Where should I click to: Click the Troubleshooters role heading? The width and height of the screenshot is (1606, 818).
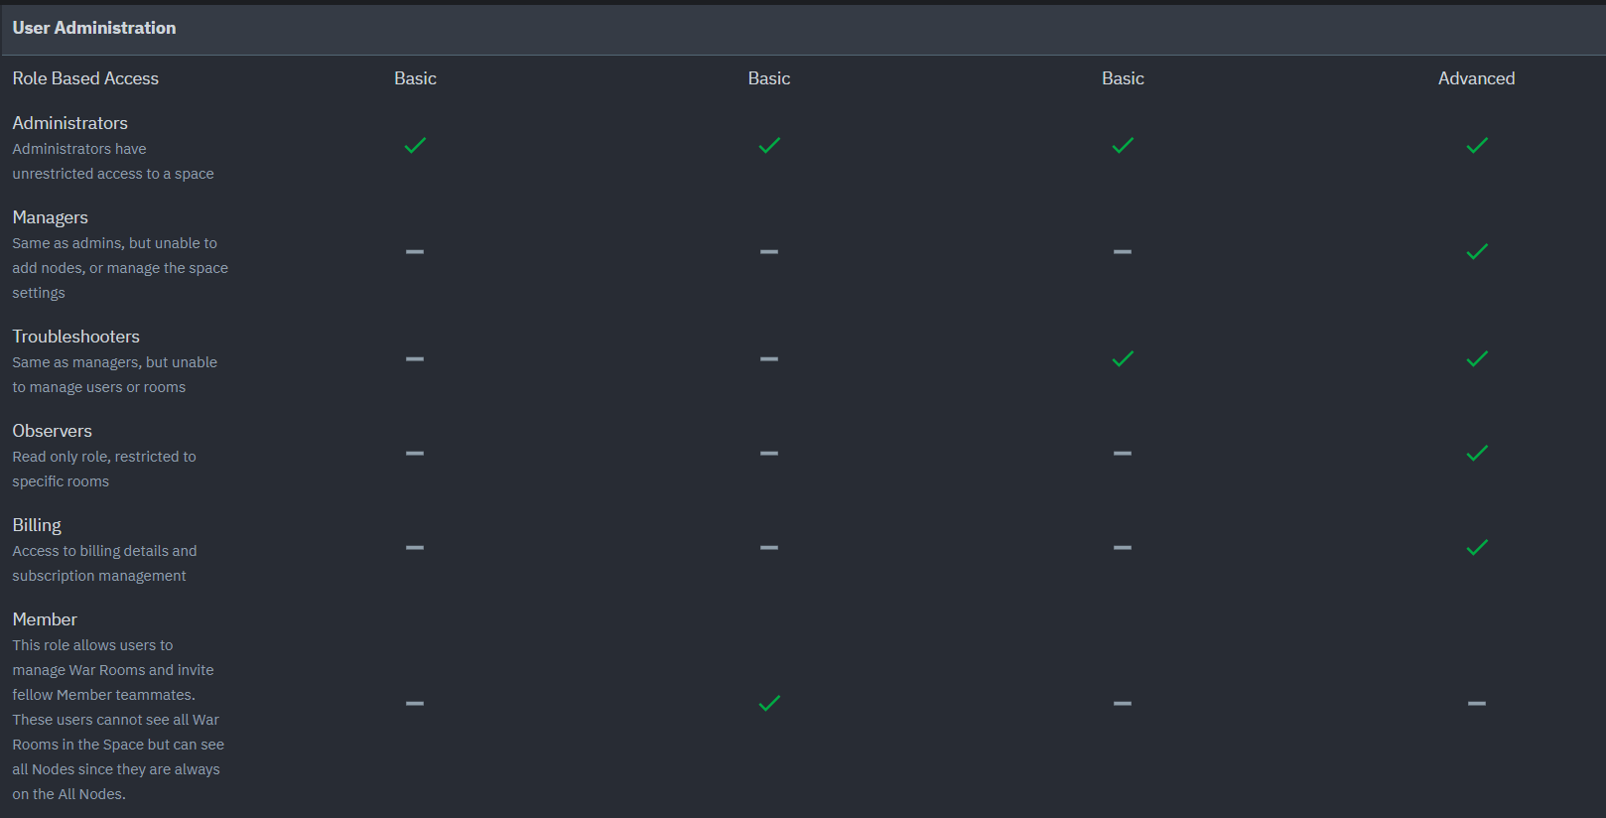(76, 337)
